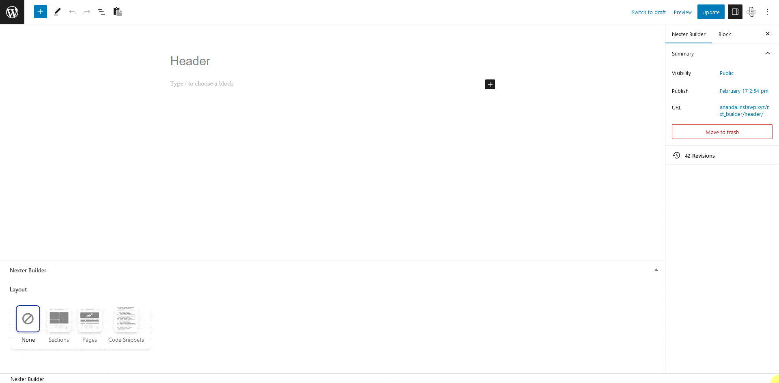Click the Undo arrow icon

[x=72, y=12]
